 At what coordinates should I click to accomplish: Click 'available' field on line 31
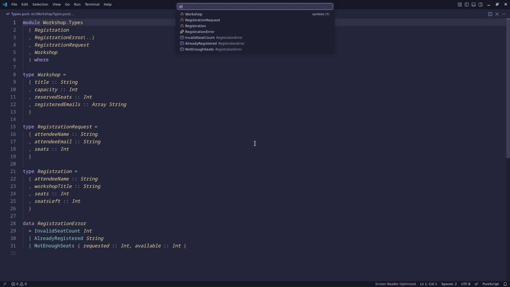click(148, 246)
